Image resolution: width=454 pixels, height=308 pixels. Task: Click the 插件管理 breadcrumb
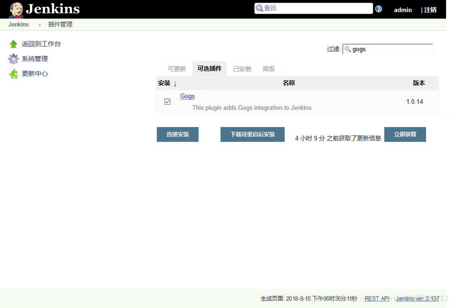point(60,25)
